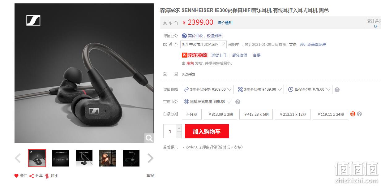381x186 pixels.
Task: Show next thumbnails with right arrow
Action: [x=151, y=158]
